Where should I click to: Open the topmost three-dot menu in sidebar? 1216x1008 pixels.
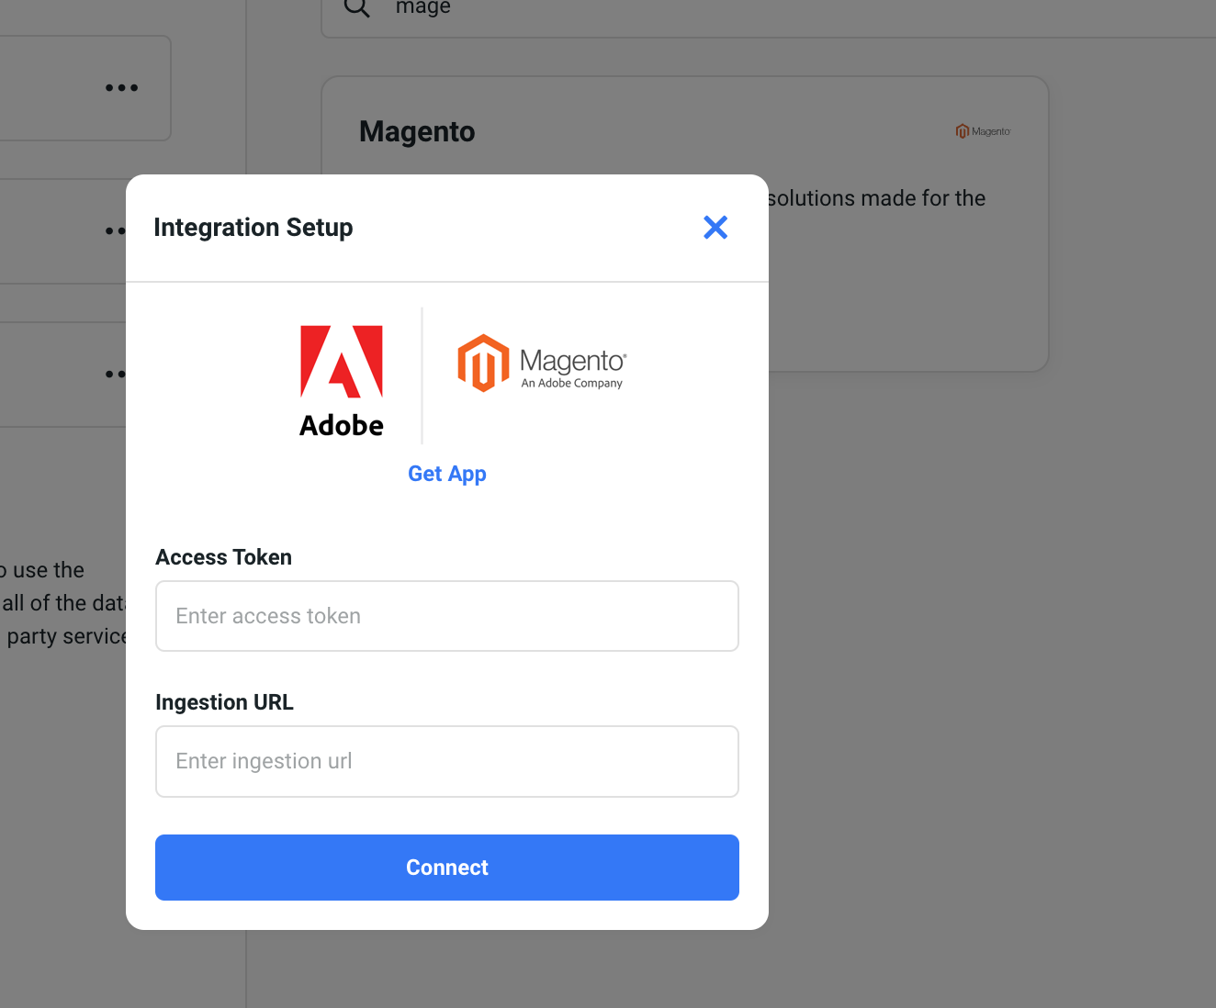121,88
